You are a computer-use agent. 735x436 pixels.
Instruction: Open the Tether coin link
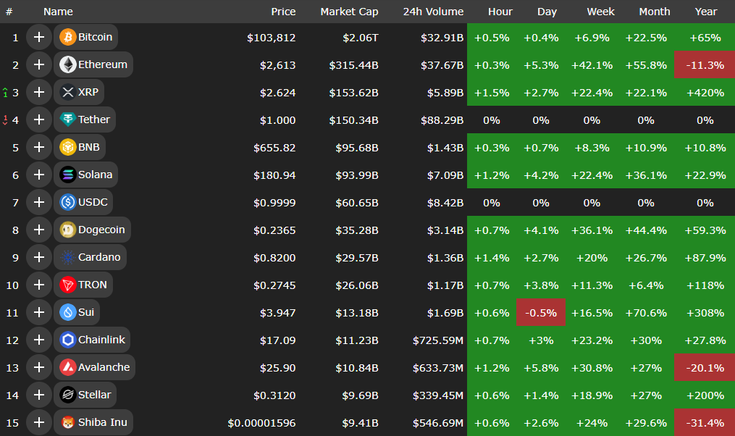pyautogui.click(x=85, y=120)
